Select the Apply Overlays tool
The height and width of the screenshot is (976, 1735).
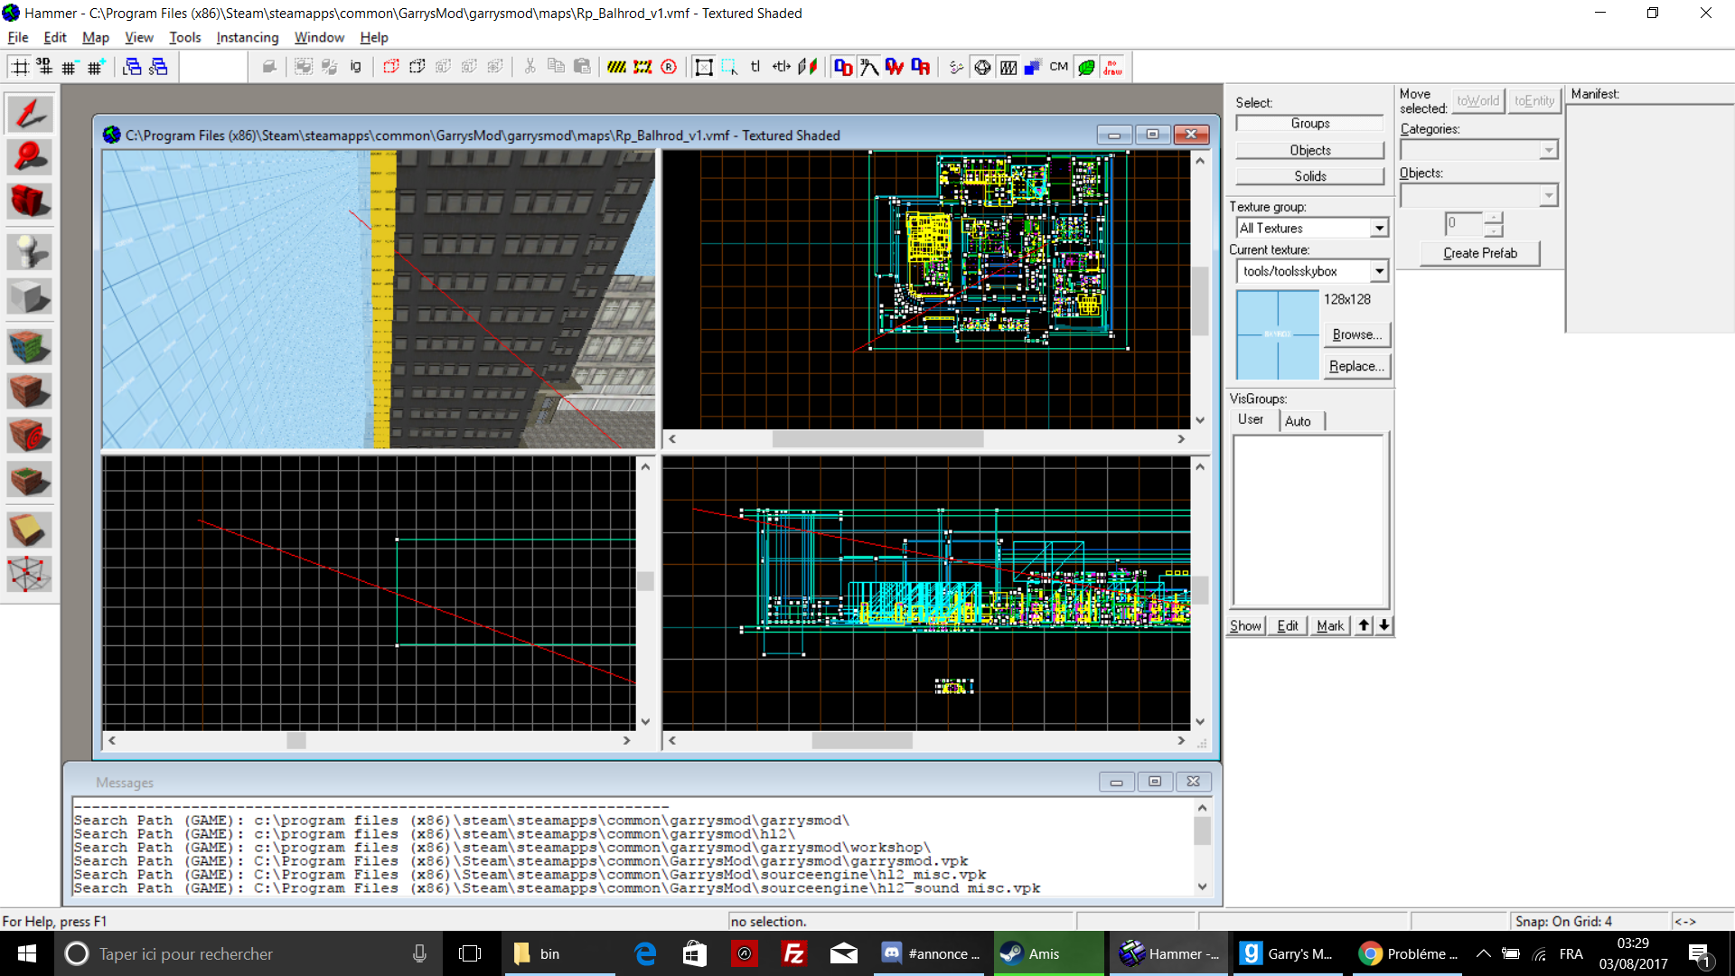pyautogui.click(x=30, y=480)
